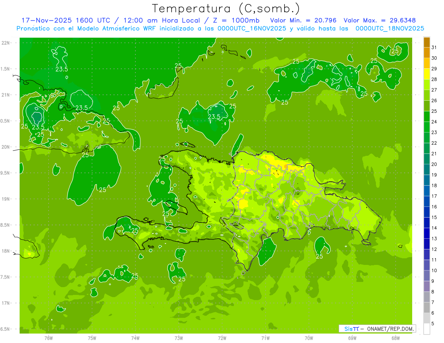
Task: Click the 74W longitude axis label
Action: (x=135, y=338)
